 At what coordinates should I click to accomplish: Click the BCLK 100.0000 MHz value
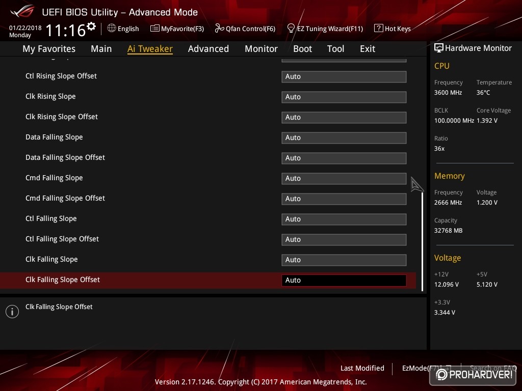454,121
